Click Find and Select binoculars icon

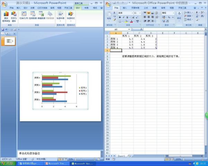pos(202,16)
